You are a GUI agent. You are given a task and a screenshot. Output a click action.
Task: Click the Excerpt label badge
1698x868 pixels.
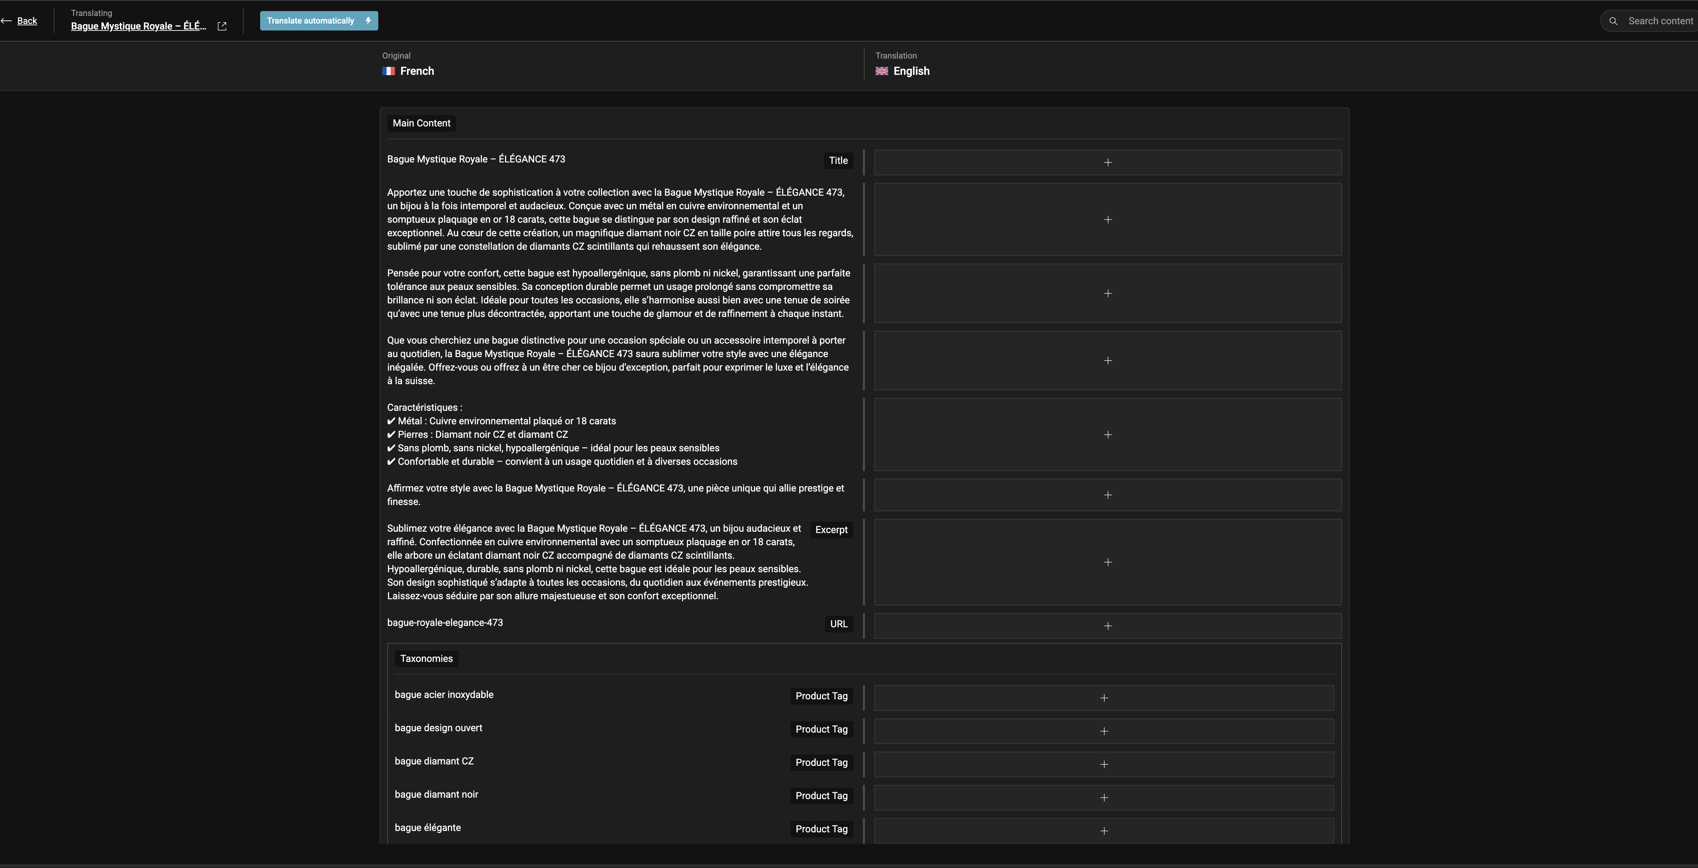coord(831,530)
